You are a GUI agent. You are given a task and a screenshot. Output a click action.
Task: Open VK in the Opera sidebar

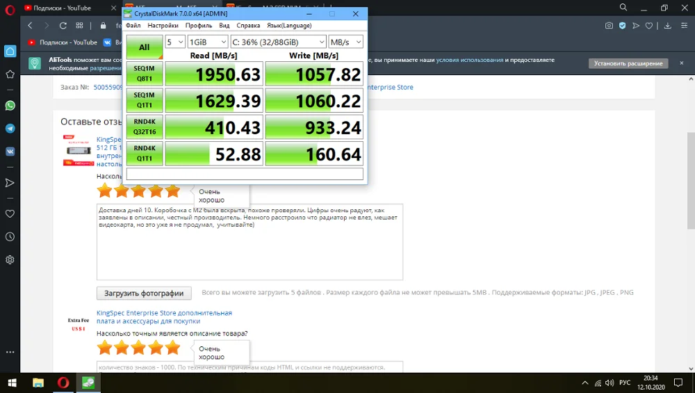pyautogui.click(x=10, y=151)
